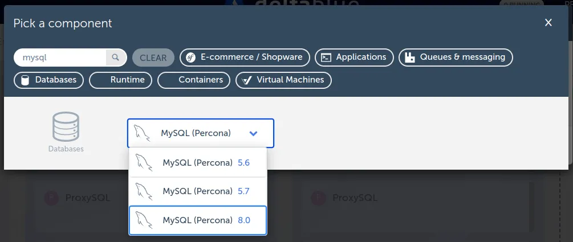Screen dimensions: 573x242
Task: Click the red ProxySQL icon on right card
Action: click(318, 198)
